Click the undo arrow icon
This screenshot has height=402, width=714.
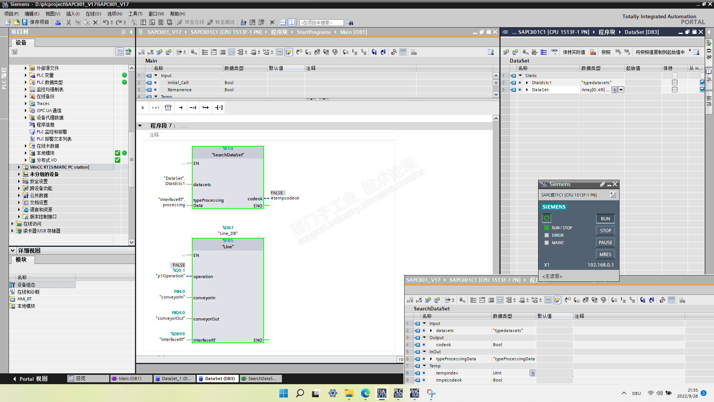point(106,22)
